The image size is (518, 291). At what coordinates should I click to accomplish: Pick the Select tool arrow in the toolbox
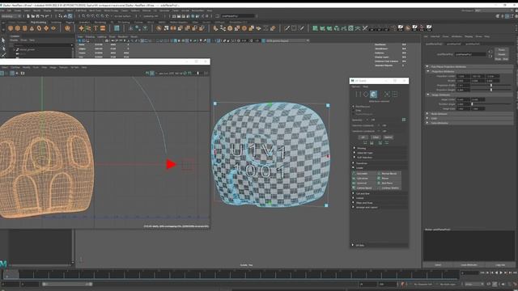coord(3,40)
